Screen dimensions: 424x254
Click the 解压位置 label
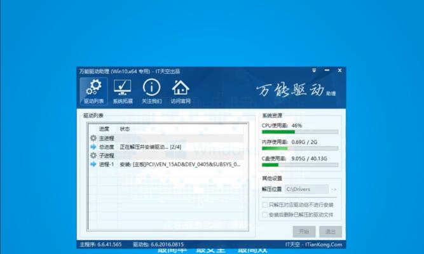point(271,189)
